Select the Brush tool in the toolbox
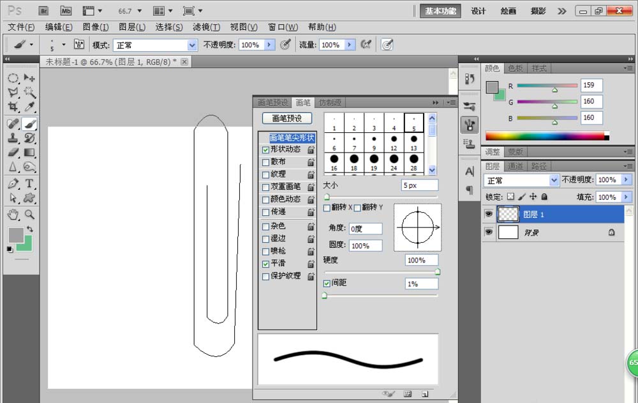The width and height of the screenshot is (638, 403). click(x=29, y=123)
